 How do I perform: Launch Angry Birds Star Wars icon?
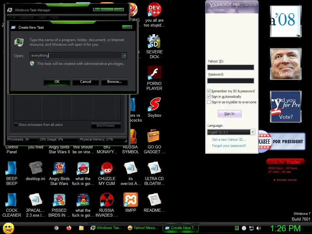click(59, 168)
